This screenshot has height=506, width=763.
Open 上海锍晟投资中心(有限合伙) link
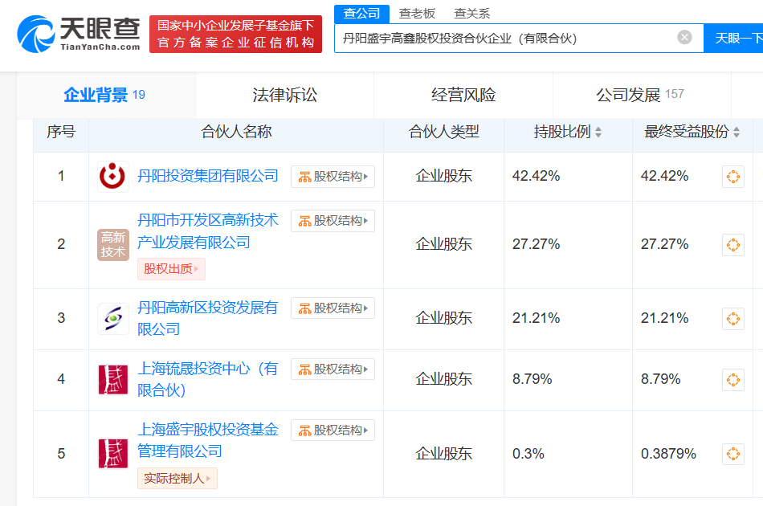tap(208, 379)
